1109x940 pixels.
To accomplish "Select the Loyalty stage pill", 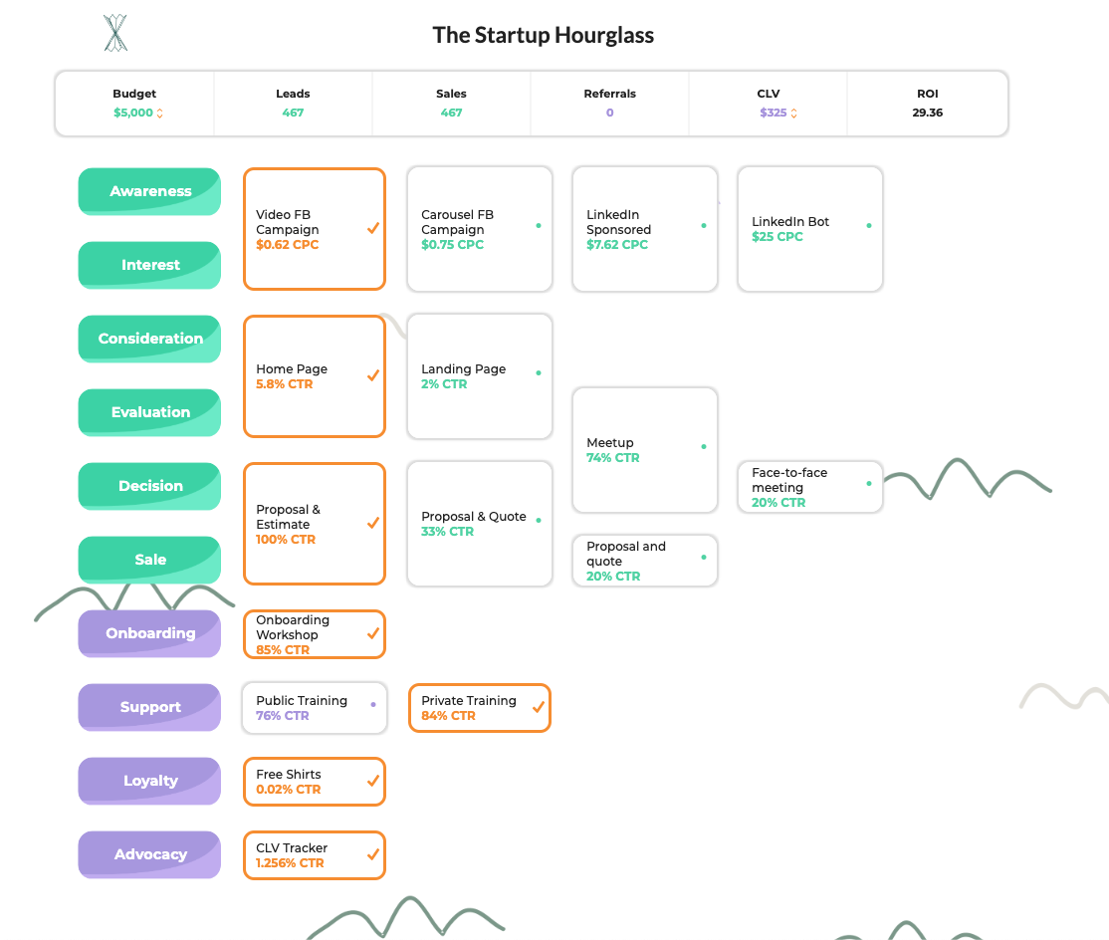I will [149, 781].
